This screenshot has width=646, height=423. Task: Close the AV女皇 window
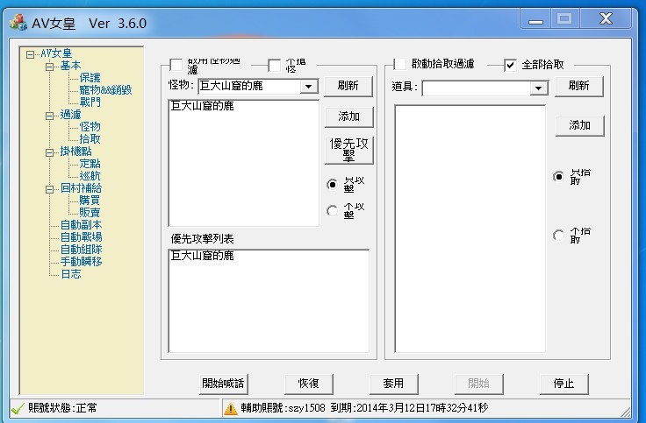click(x=606, y=19)
